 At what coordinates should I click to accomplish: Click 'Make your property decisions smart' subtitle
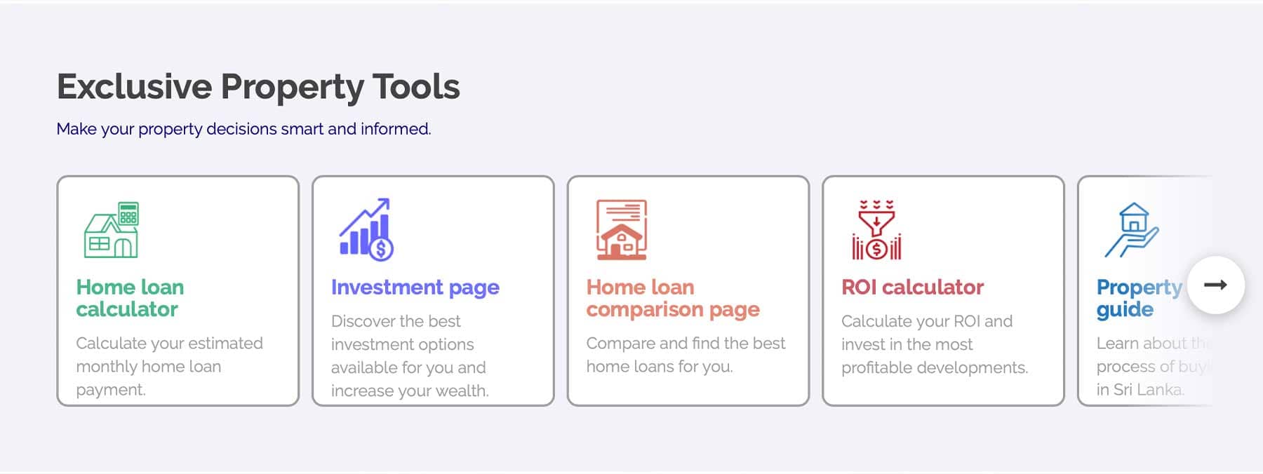pos(243,129)
